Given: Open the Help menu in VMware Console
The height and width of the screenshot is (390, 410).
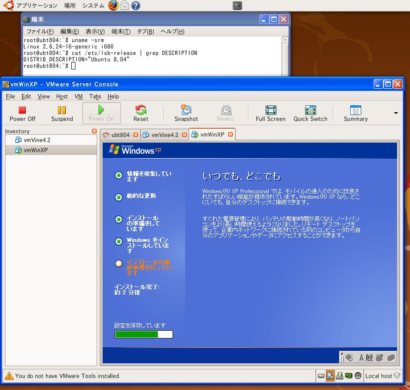Looking at the screenshot, I should point(113,97).
